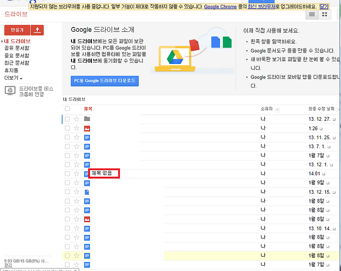
Task: Open 휴지통 in sidebar
Action: [11, 71]
